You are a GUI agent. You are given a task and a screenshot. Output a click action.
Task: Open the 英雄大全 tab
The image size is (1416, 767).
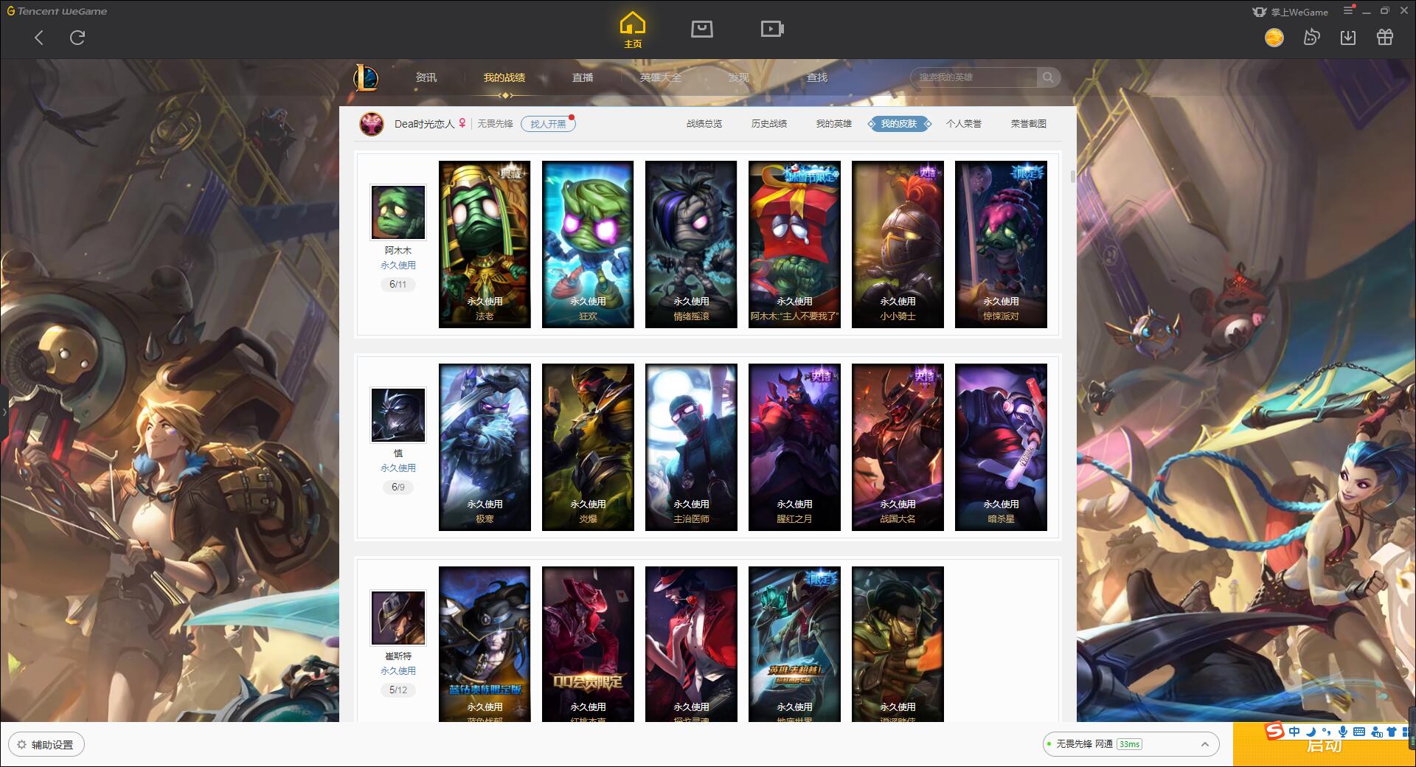coord(661,77)
